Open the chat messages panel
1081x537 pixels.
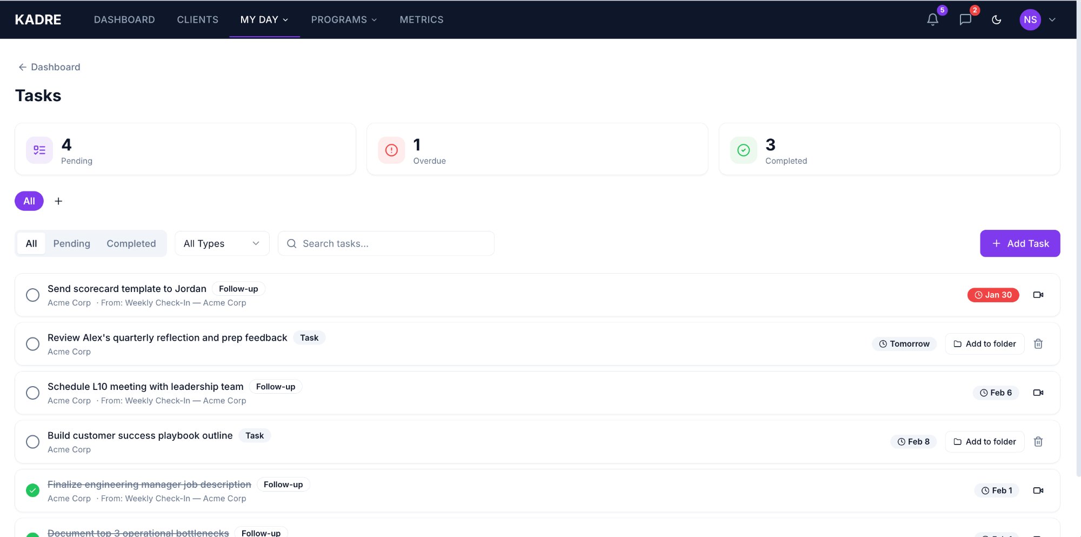click(x=965, y=19)
